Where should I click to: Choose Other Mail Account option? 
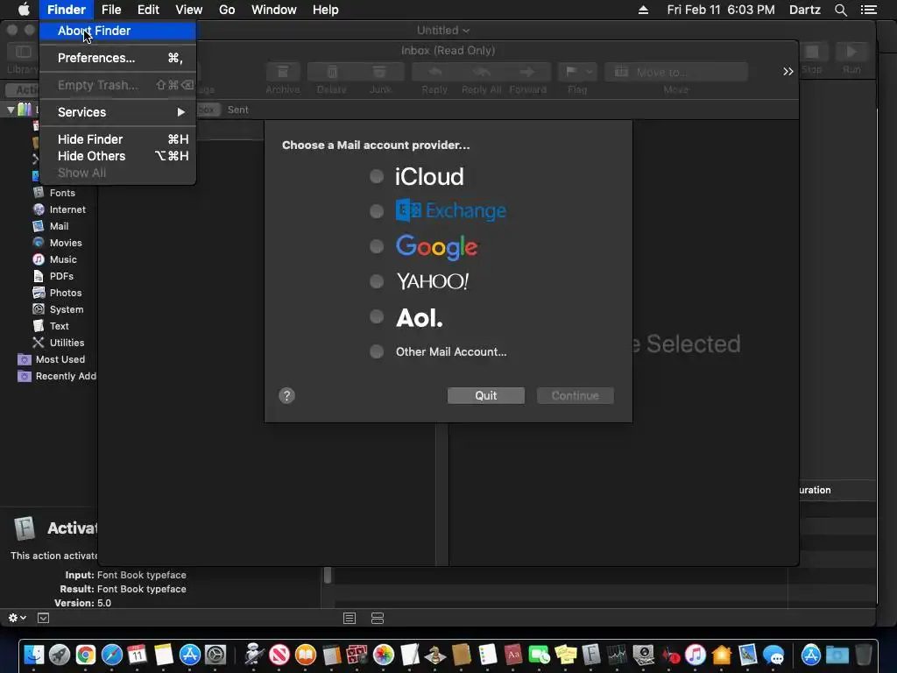[377, 351]
